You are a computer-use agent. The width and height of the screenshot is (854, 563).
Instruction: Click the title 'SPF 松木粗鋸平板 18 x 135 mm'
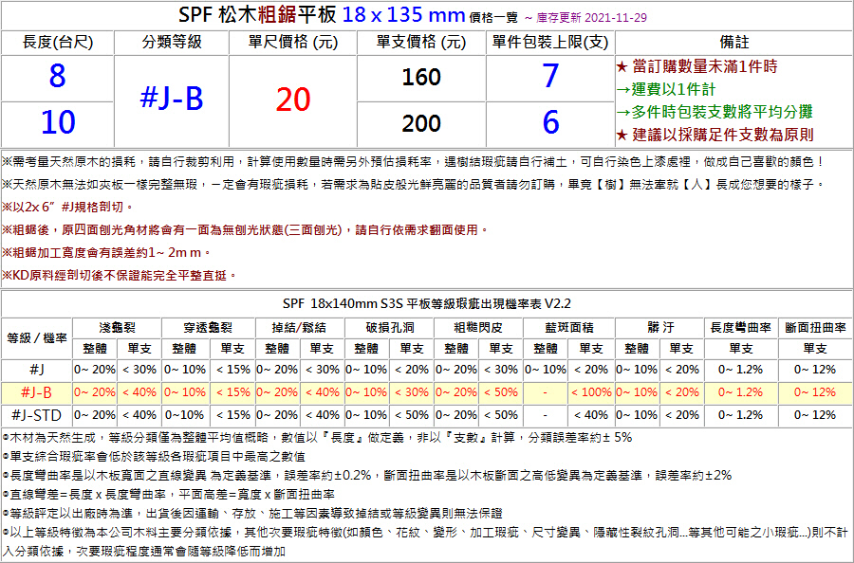322,14
